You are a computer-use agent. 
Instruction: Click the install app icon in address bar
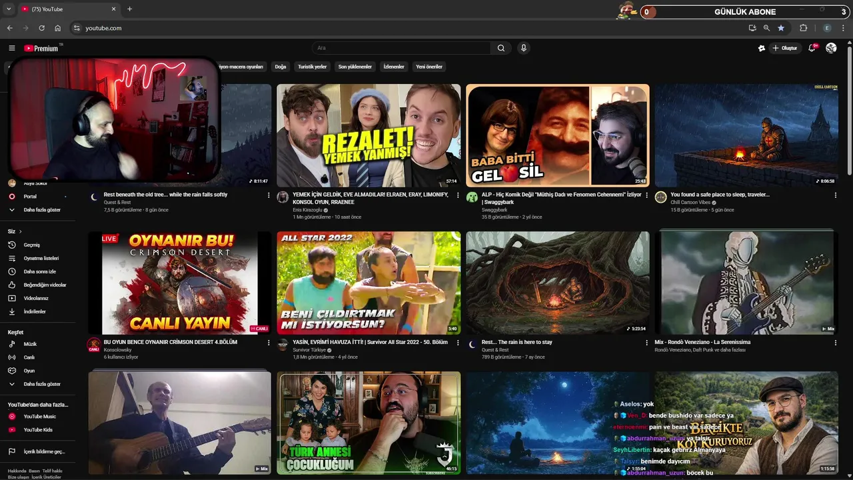tap(752, 28)
